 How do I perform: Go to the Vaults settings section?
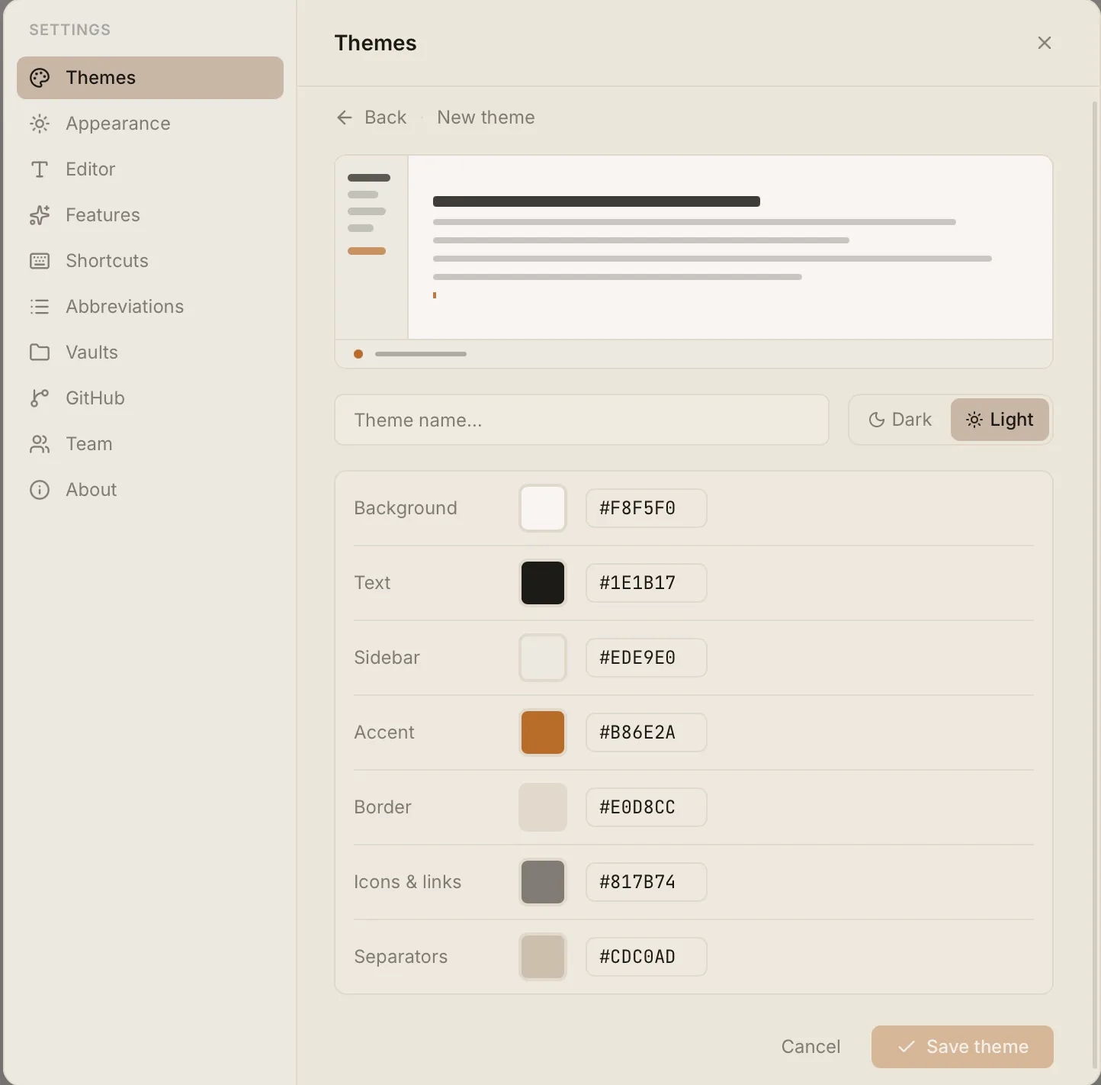tap(150, 353)
